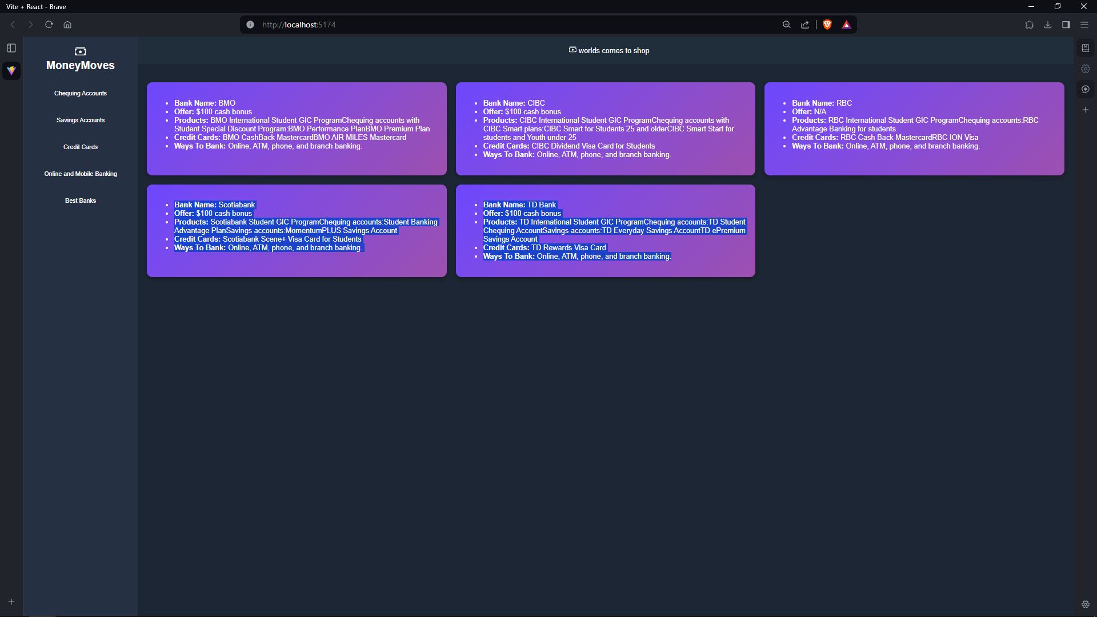View site information icon in address bar

(x=250, y=25)
